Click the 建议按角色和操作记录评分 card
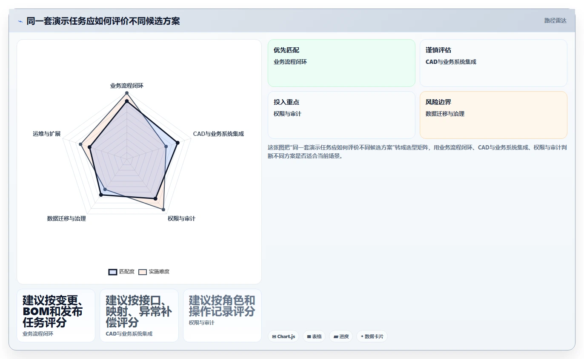584x359 pixels. (x=222, y=316)
